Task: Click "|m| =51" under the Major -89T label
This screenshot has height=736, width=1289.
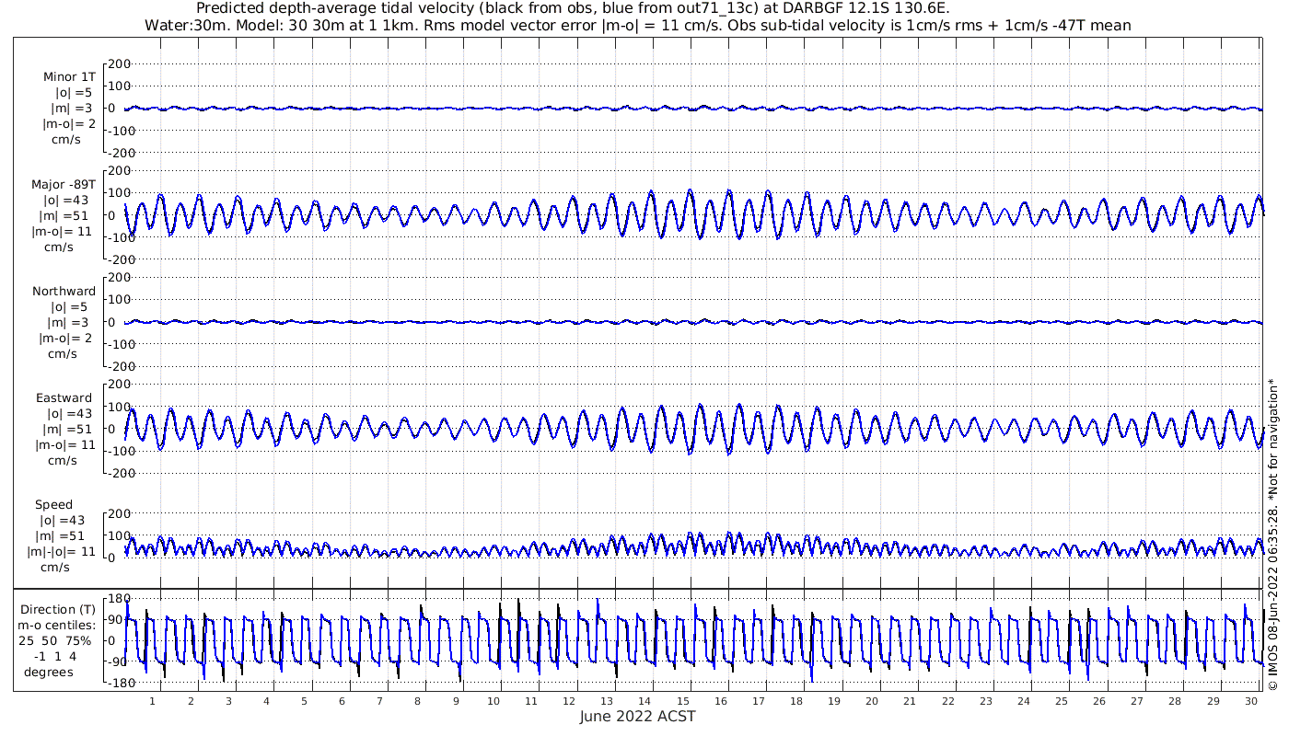Action: click(69, 216)
